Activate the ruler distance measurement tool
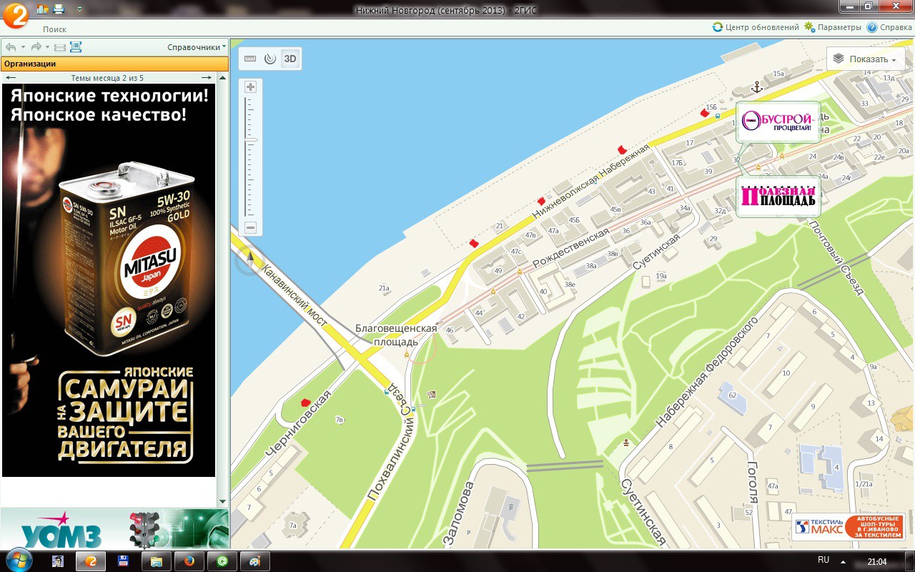The height and width of the screenshot is (572, 915). point(250,59)
